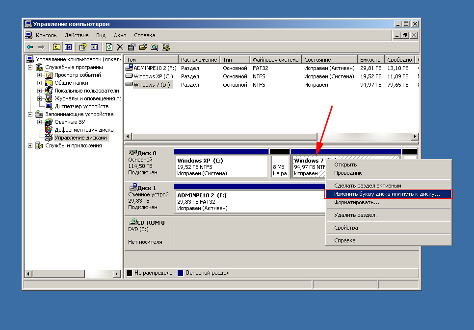Click the tools icon beside Служебные программы
This screenshot has height=330, width=474.
39,67
